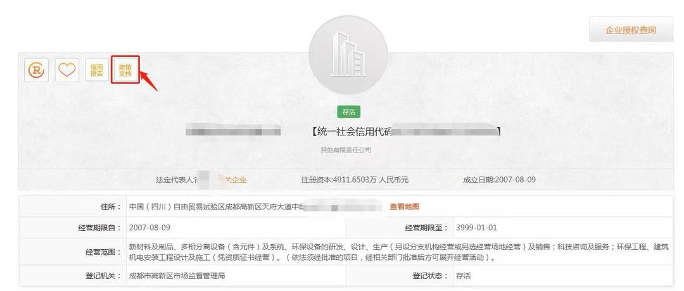Click the 成立日期 2007-08-09 text

[499, 180]
